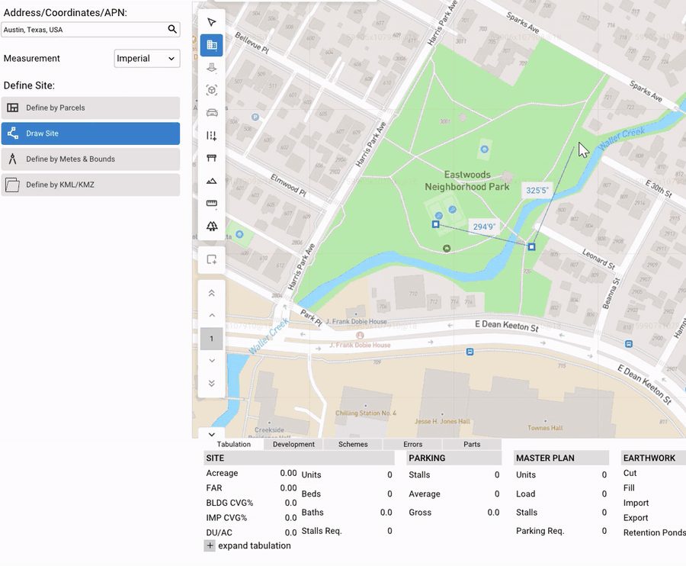This screenshot has width=686, height=566.
Task: Click the first drawn site vertex square
Action: point(435,224)
